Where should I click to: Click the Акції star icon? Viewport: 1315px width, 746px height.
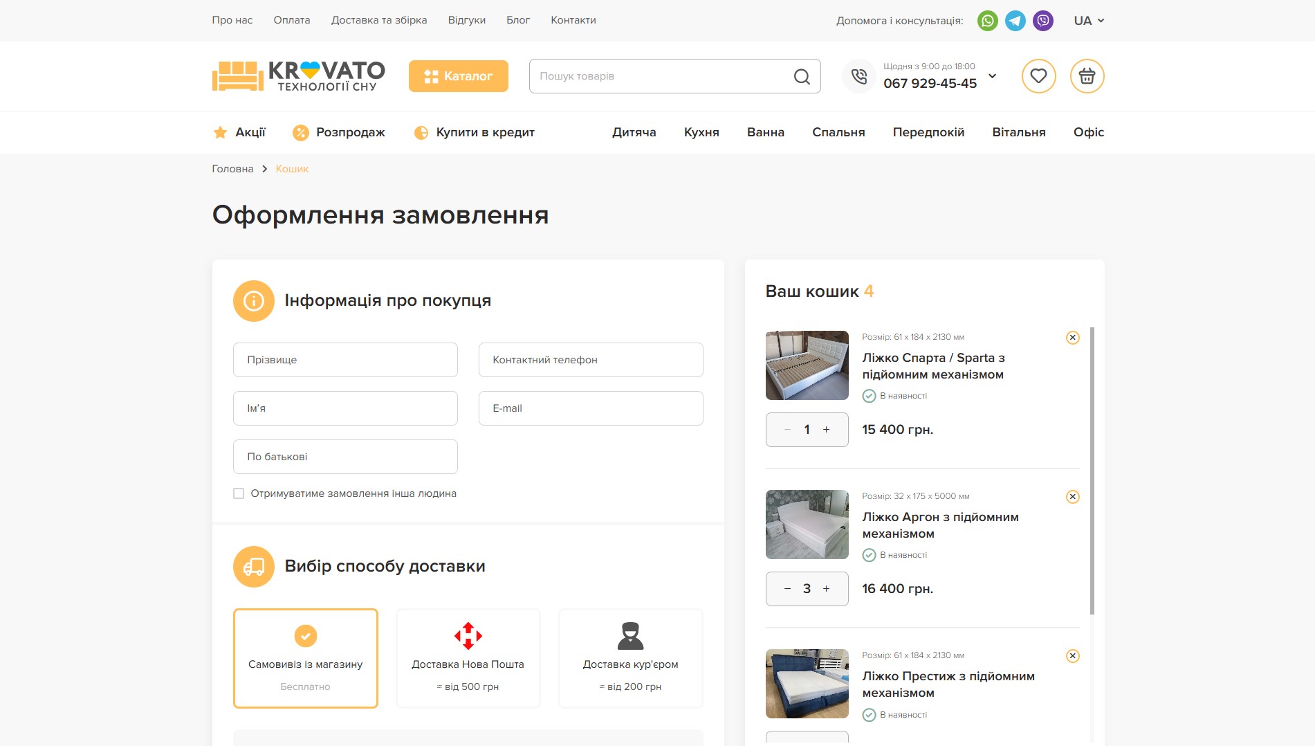tap(220, 132)
